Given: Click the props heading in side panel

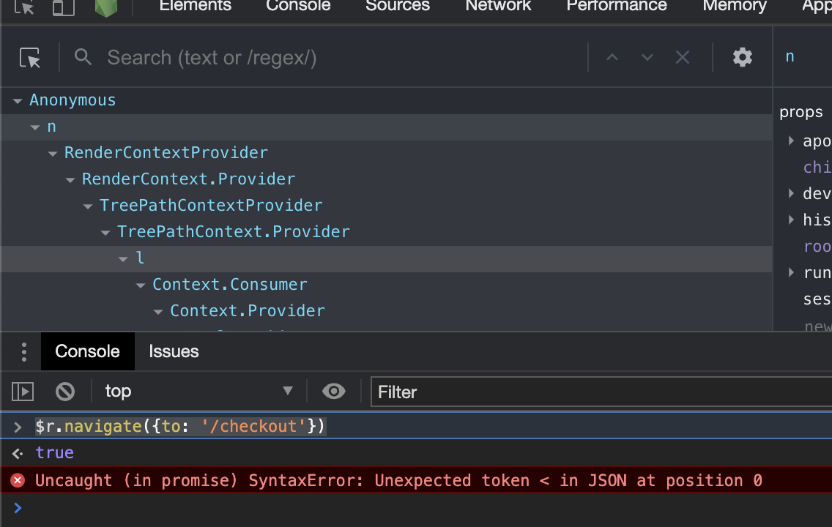Looking at the screenshot, I should click(801, 113).
